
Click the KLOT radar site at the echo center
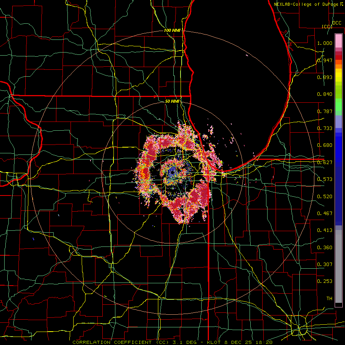[172, 173]
